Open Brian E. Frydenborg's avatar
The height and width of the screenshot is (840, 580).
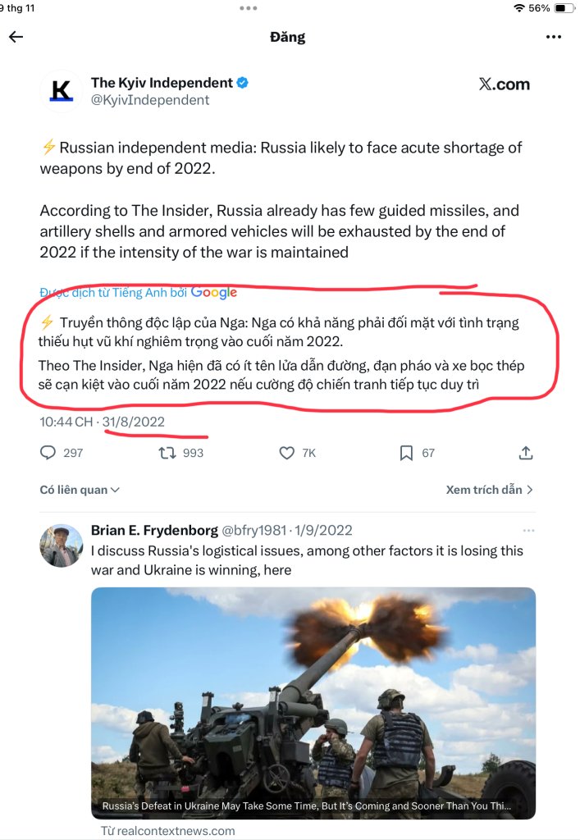point(61,546)
